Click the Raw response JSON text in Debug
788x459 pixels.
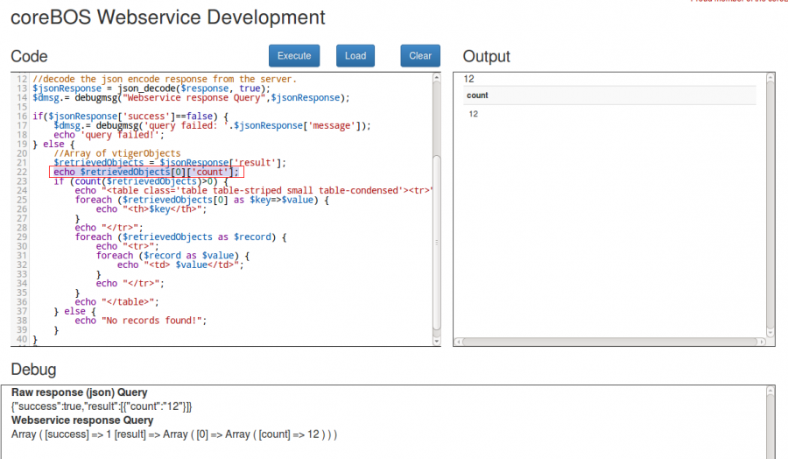click(102, 406)
